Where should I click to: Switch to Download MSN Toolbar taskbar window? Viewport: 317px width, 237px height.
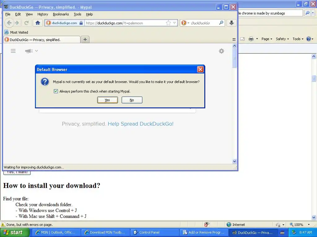pos(105,232)
